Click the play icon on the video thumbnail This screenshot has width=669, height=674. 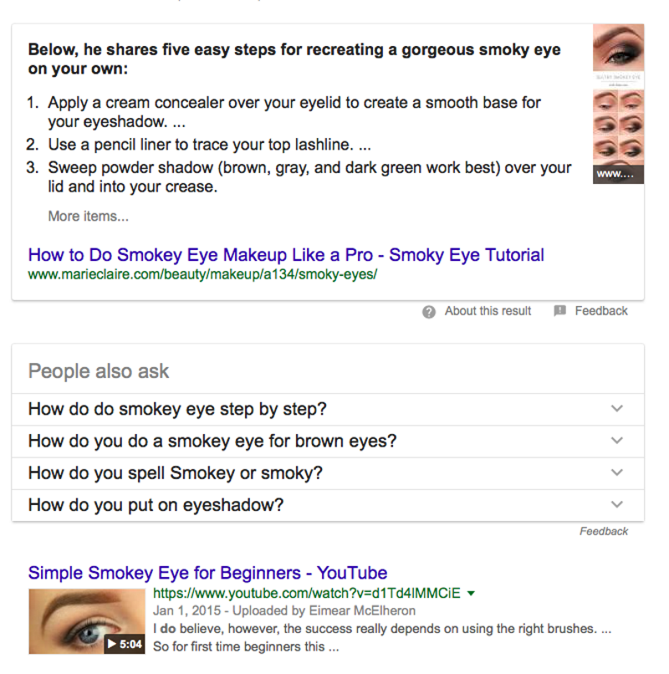pos(112,644)
